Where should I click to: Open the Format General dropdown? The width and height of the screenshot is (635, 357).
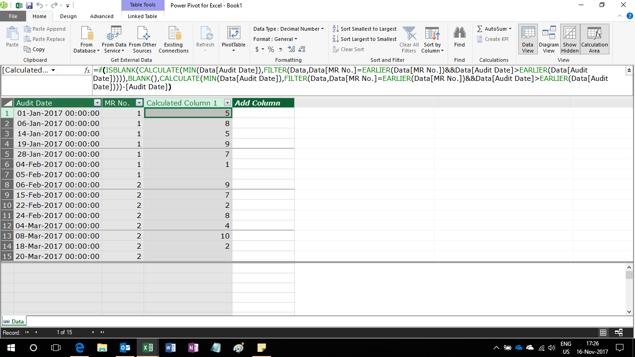click(276, 39)
